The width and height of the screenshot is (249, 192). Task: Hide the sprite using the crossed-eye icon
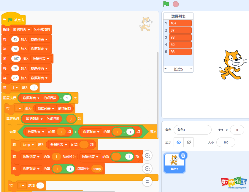point(188,143)
